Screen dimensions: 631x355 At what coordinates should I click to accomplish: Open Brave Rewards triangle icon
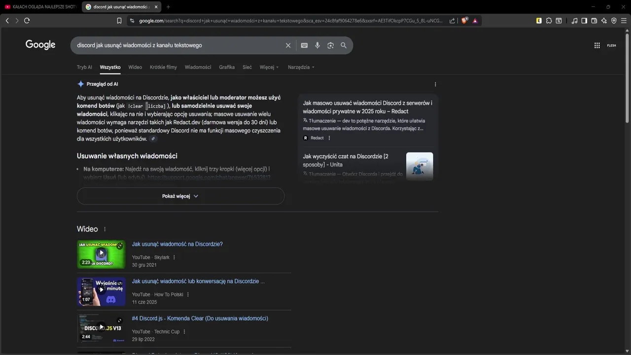[475, 21]
